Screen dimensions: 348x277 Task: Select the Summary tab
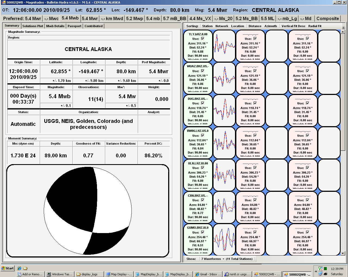pyautogui.click(x=12, y=26)
